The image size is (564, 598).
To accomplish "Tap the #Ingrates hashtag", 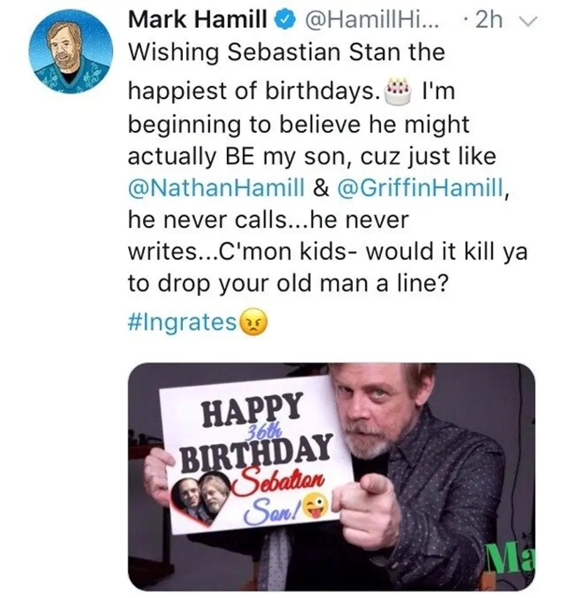I will 182,323.
